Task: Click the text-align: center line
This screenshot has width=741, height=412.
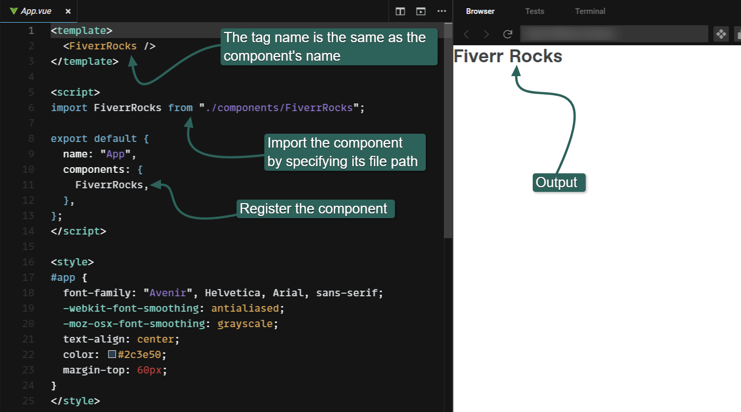Action: point(121,339)
